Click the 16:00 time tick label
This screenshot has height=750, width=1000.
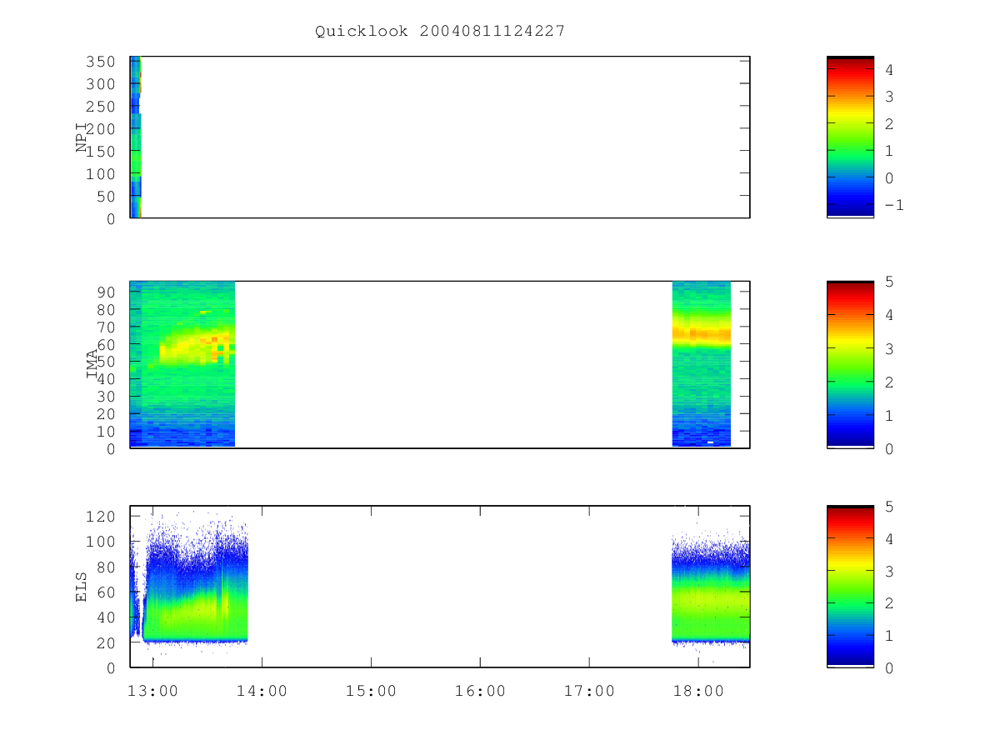click(x=480, y=691)
